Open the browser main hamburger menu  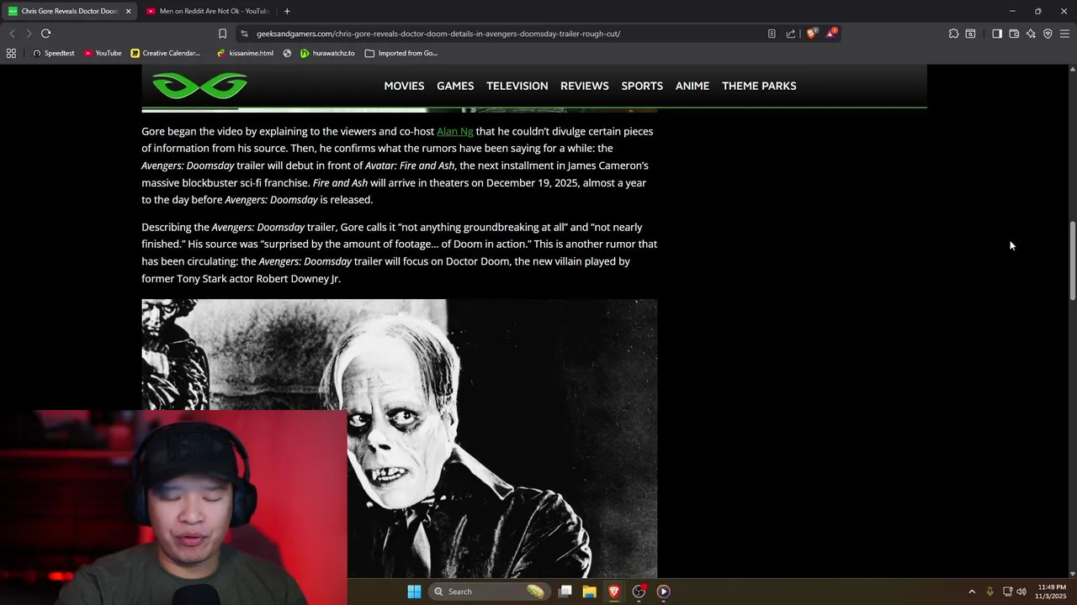coord(1064,34)
